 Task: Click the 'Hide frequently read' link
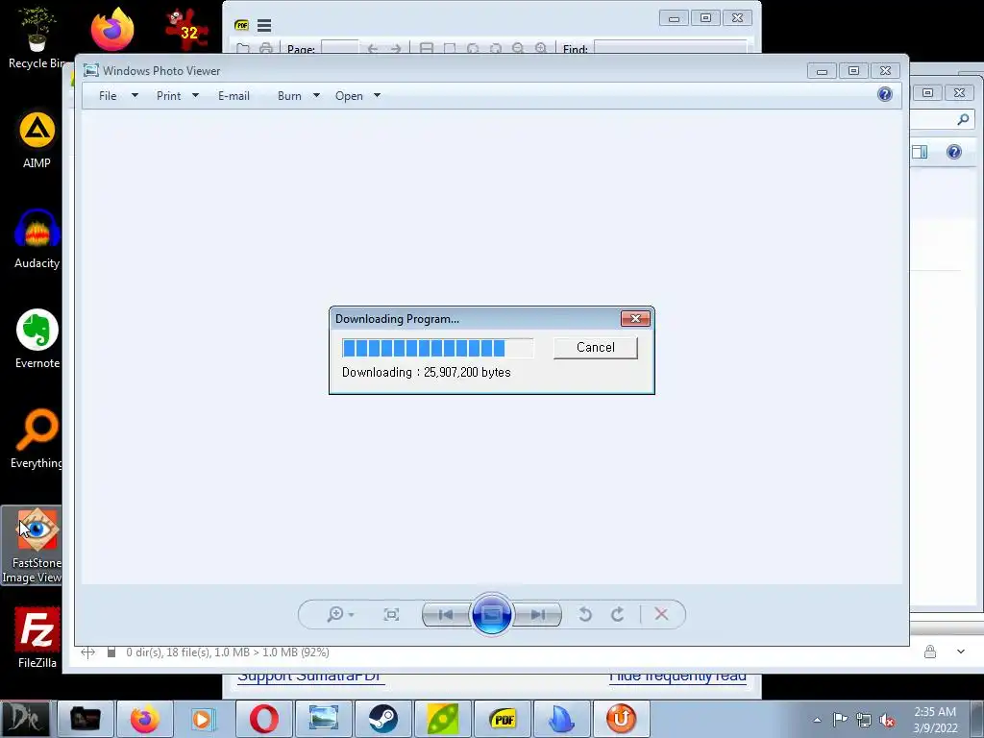[x=677, y=676]
